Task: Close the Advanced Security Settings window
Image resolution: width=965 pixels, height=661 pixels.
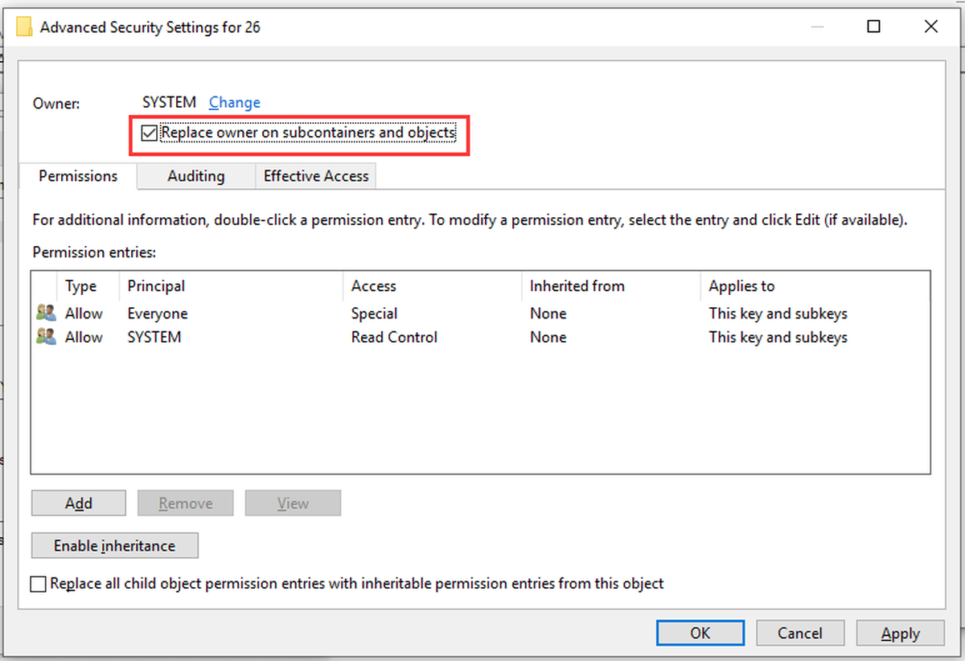Action: pyautogui.click(x=930, y=27)
